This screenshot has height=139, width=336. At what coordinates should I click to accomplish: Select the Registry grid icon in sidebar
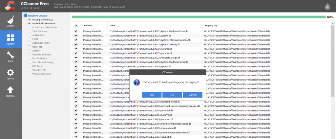click(x=10, y=37)
